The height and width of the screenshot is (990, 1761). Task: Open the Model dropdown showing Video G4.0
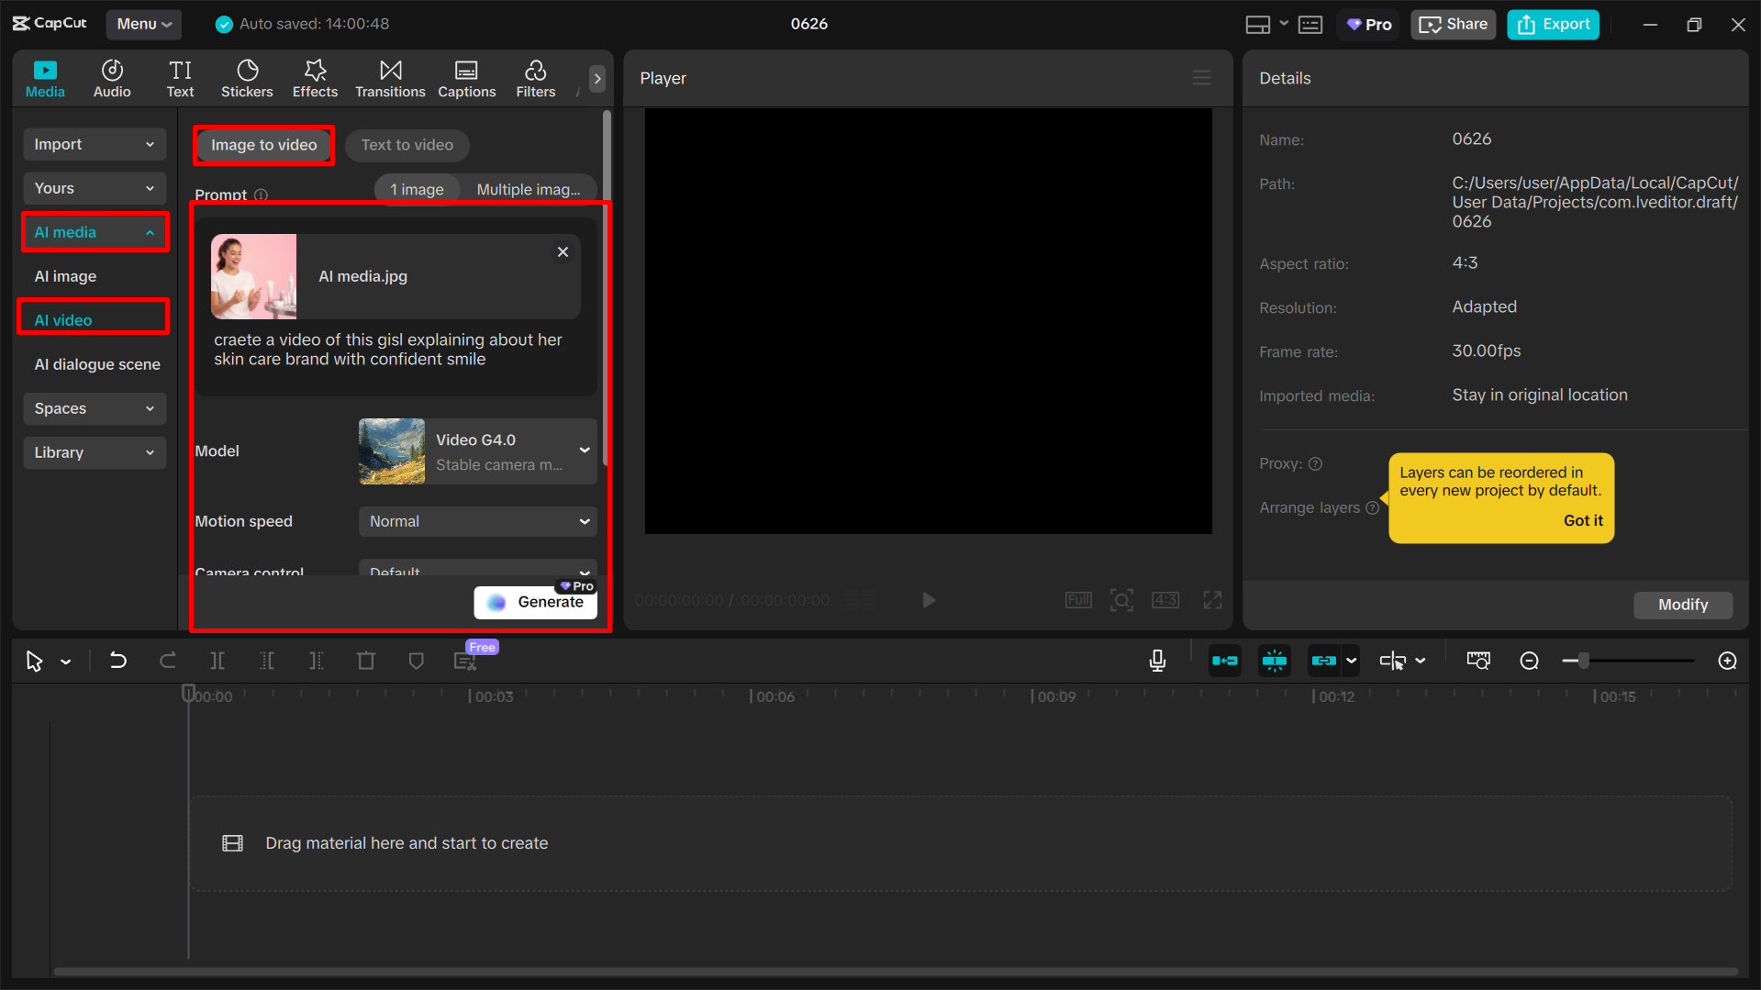476,451
